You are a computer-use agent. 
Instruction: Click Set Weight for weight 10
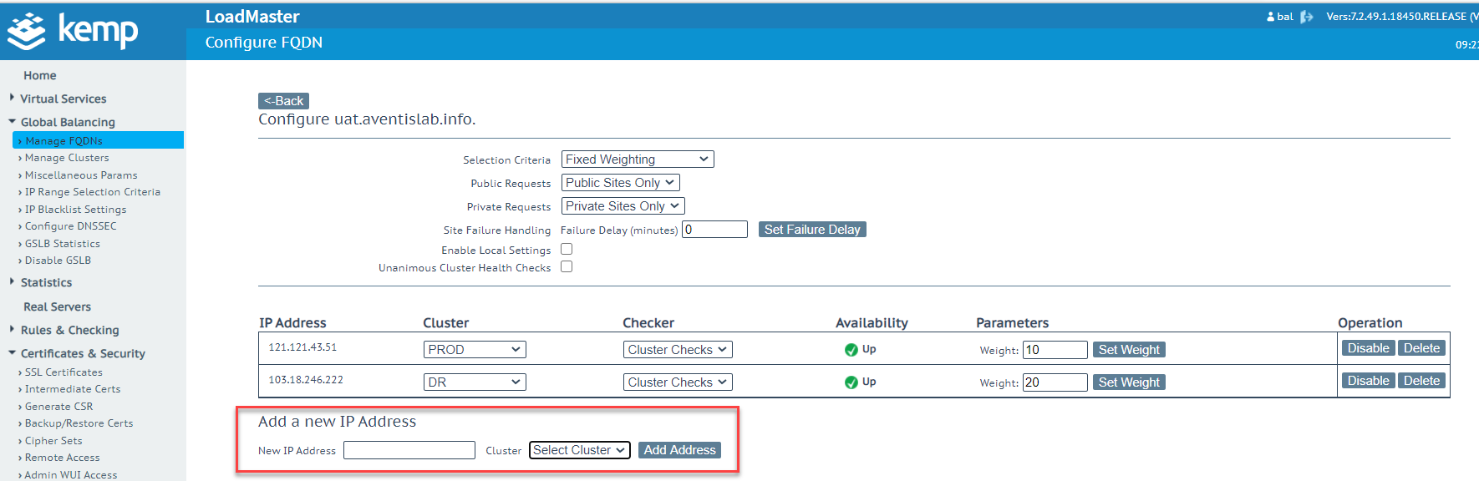[1129, 350]
